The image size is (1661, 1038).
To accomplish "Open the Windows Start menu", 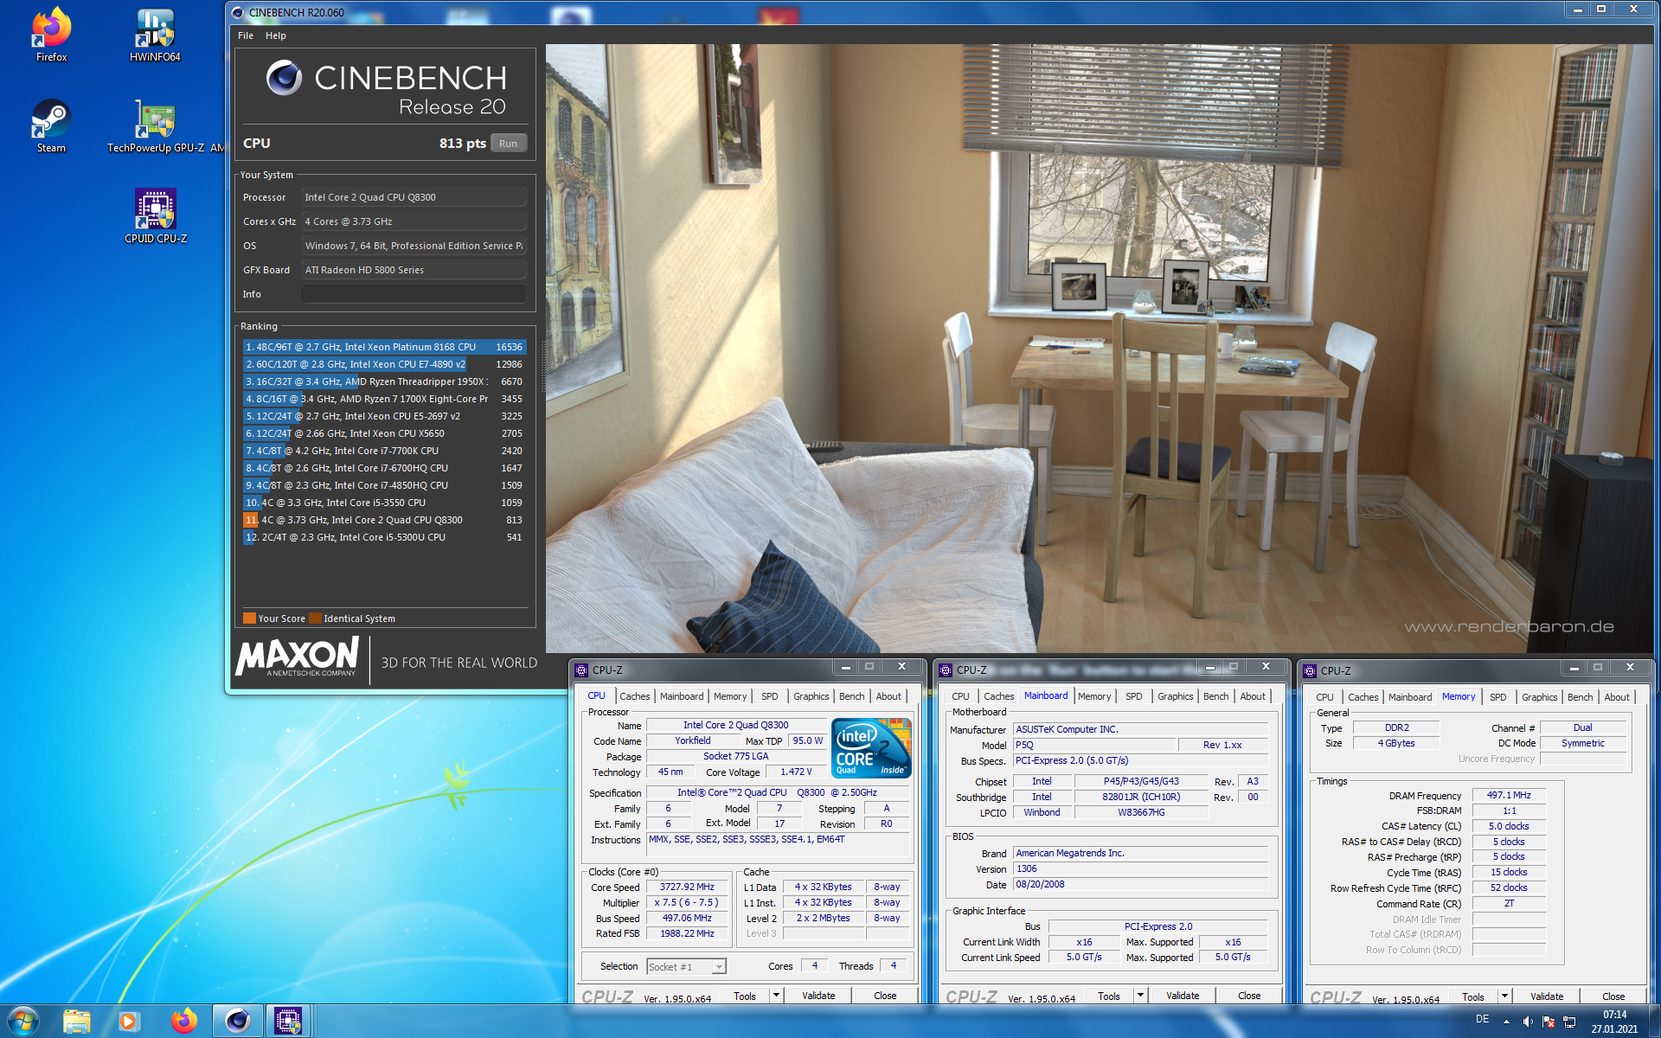I will (23, 1022).
